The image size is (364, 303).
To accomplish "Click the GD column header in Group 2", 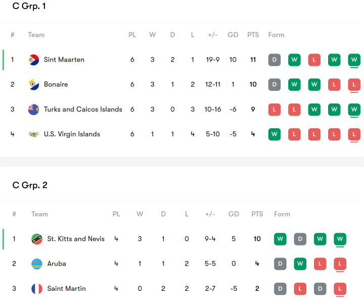I will pyautogui.click(x=234, y=214).
